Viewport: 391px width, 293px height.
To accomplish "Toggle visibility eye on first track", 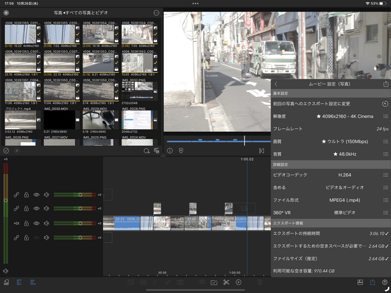I will coord(37,195).
